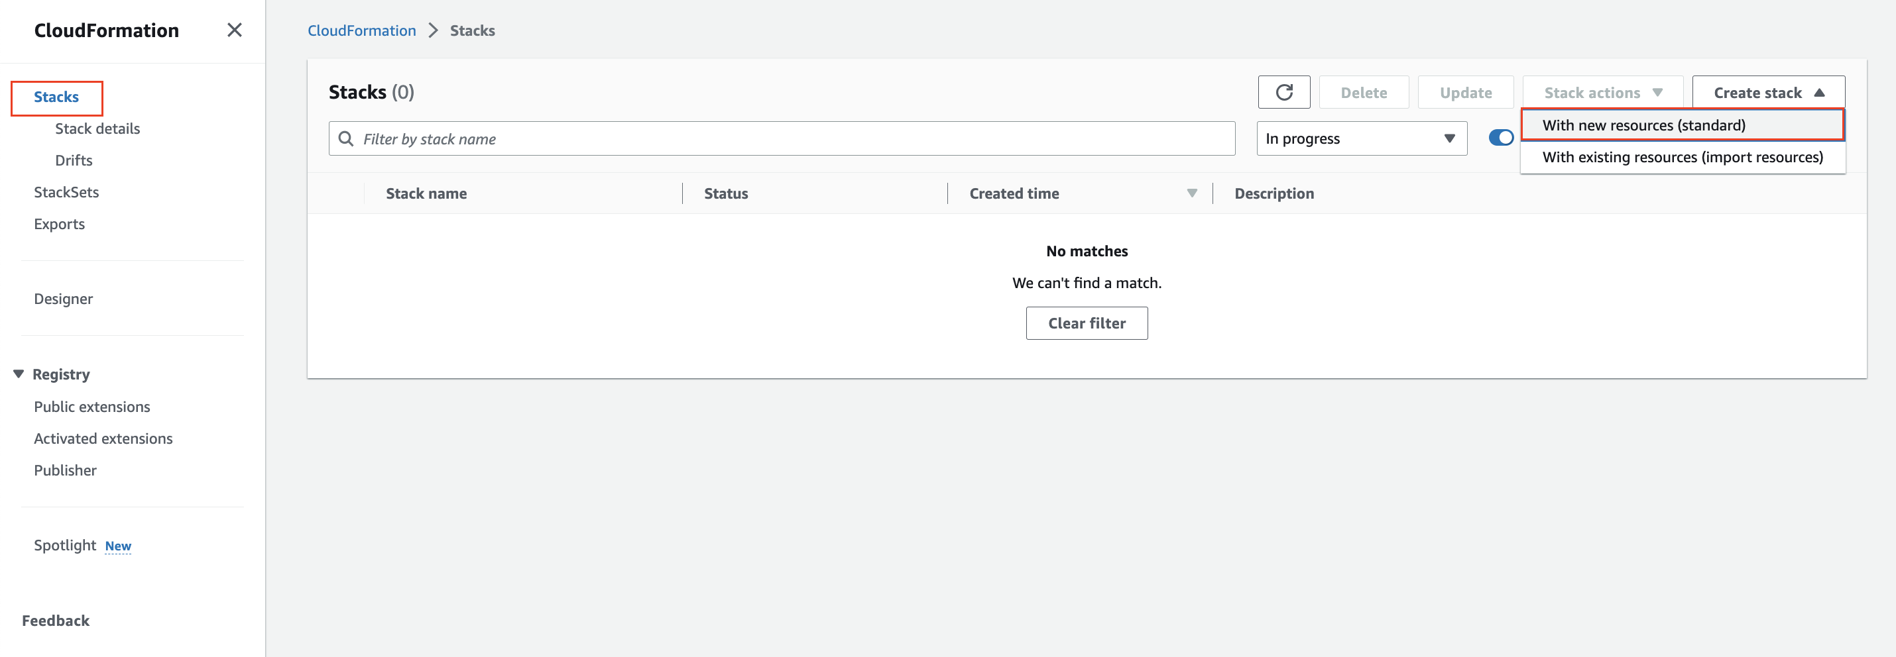Open the CloudFormation breadcrumb link
1896x657 pixels.
point(361,30)
